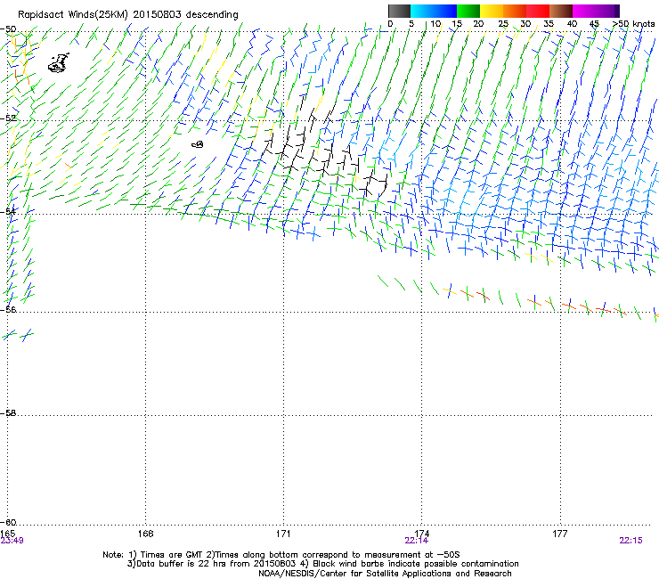This screenshot has height=579, width=659.
Task: Click the '165' longitude axis label
Action: point(8,534)
